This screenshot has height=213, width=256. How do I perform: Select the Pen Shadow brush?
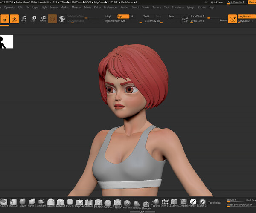pyautogui.click(x=127, y=204)
